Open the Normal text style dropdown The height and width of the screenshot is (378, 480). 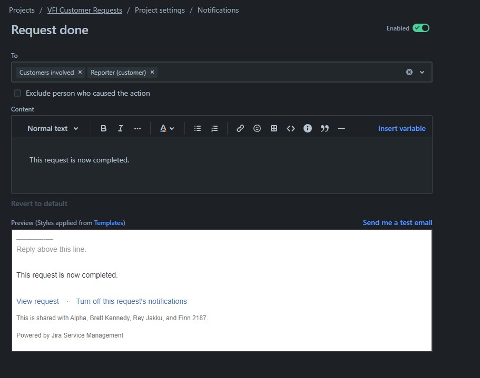coord(53,129)
